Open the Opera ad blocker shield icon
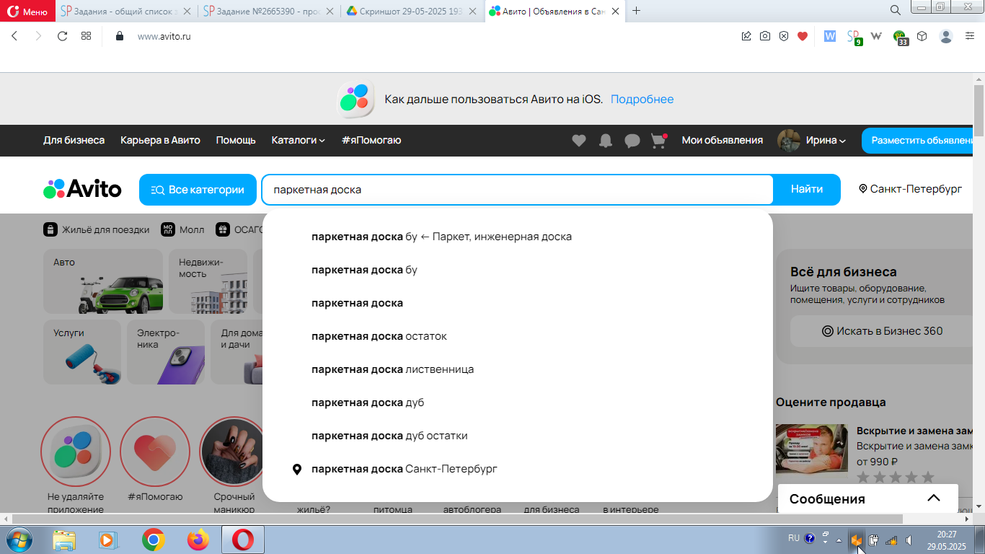Viewport: 985px width, 554px height. click(784, 36)
